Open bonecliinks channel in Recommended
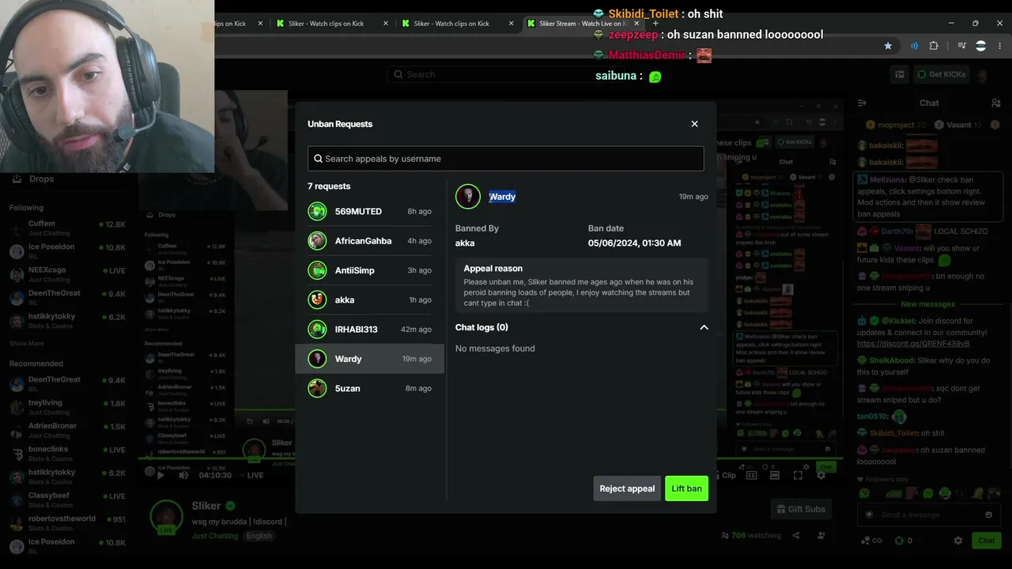Viewport: 1012px width, 569px height. click(x=67, y=453)
